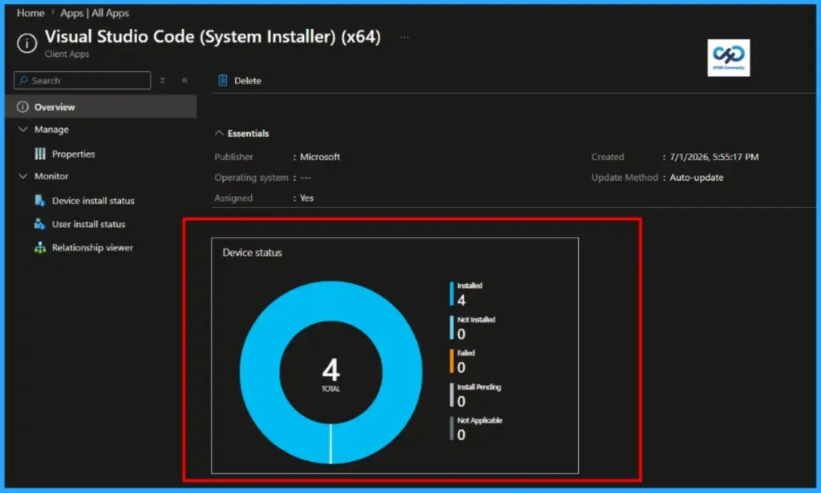This screenshot has height=493, width=821.
Task: Go to Apps | All Apps breadcrumb
Action: click(95, 13)
